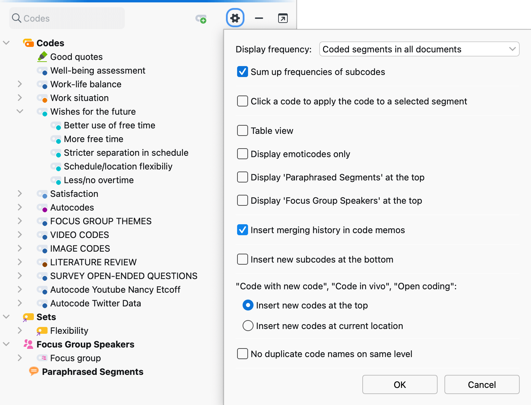531x405 pixels.
Task: Confirm settings with OK button
Action: 400,384
